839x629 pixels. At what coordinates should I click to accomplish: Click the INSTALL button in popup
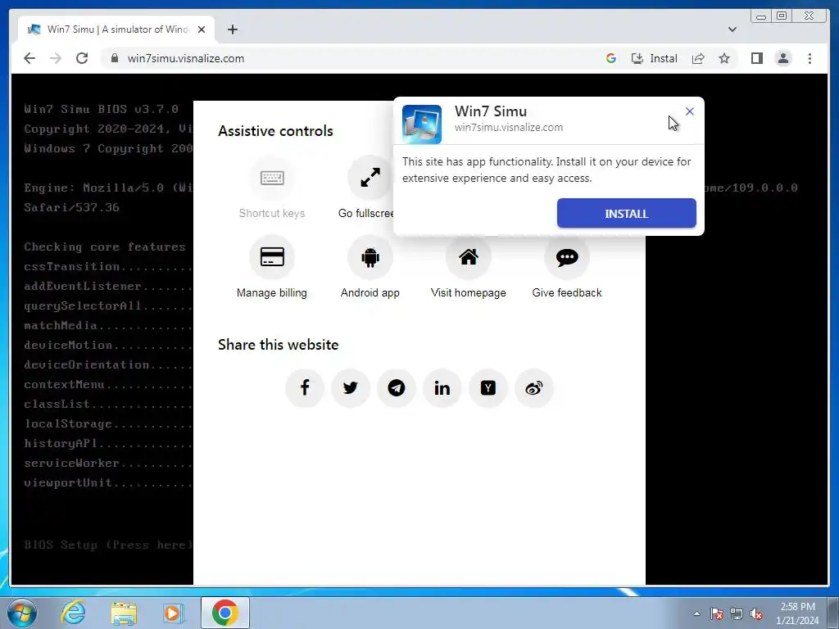tap(627, 214)
